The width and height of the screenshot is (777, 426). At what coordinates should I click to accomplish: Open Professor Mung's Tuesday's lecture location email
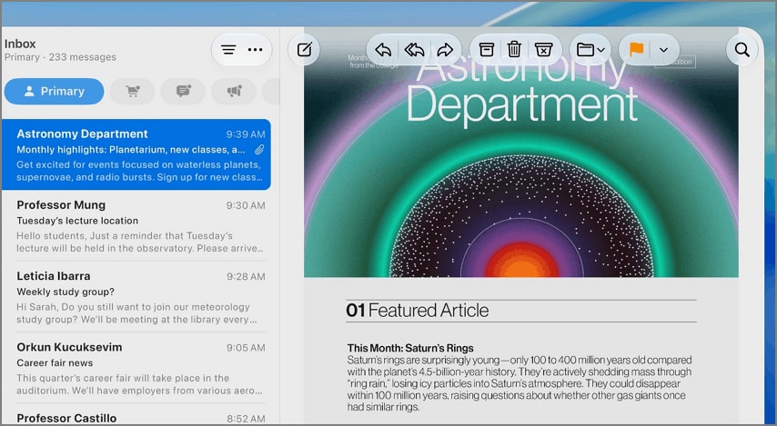tap(136, 226)
